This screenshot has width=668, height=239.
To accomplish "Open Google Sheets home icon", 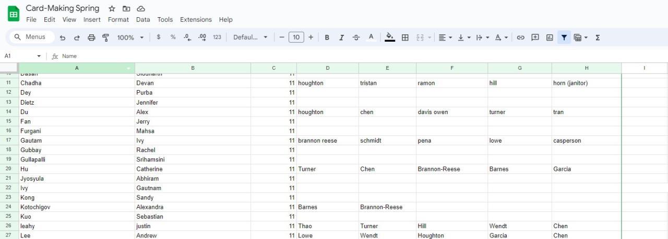I will [14, 14].
